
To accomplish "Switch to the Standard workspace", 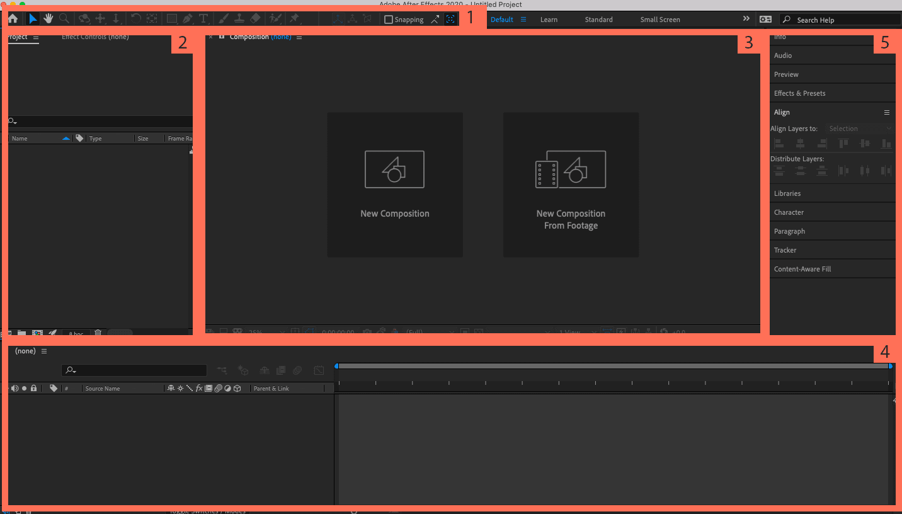I will pos(598,20).
